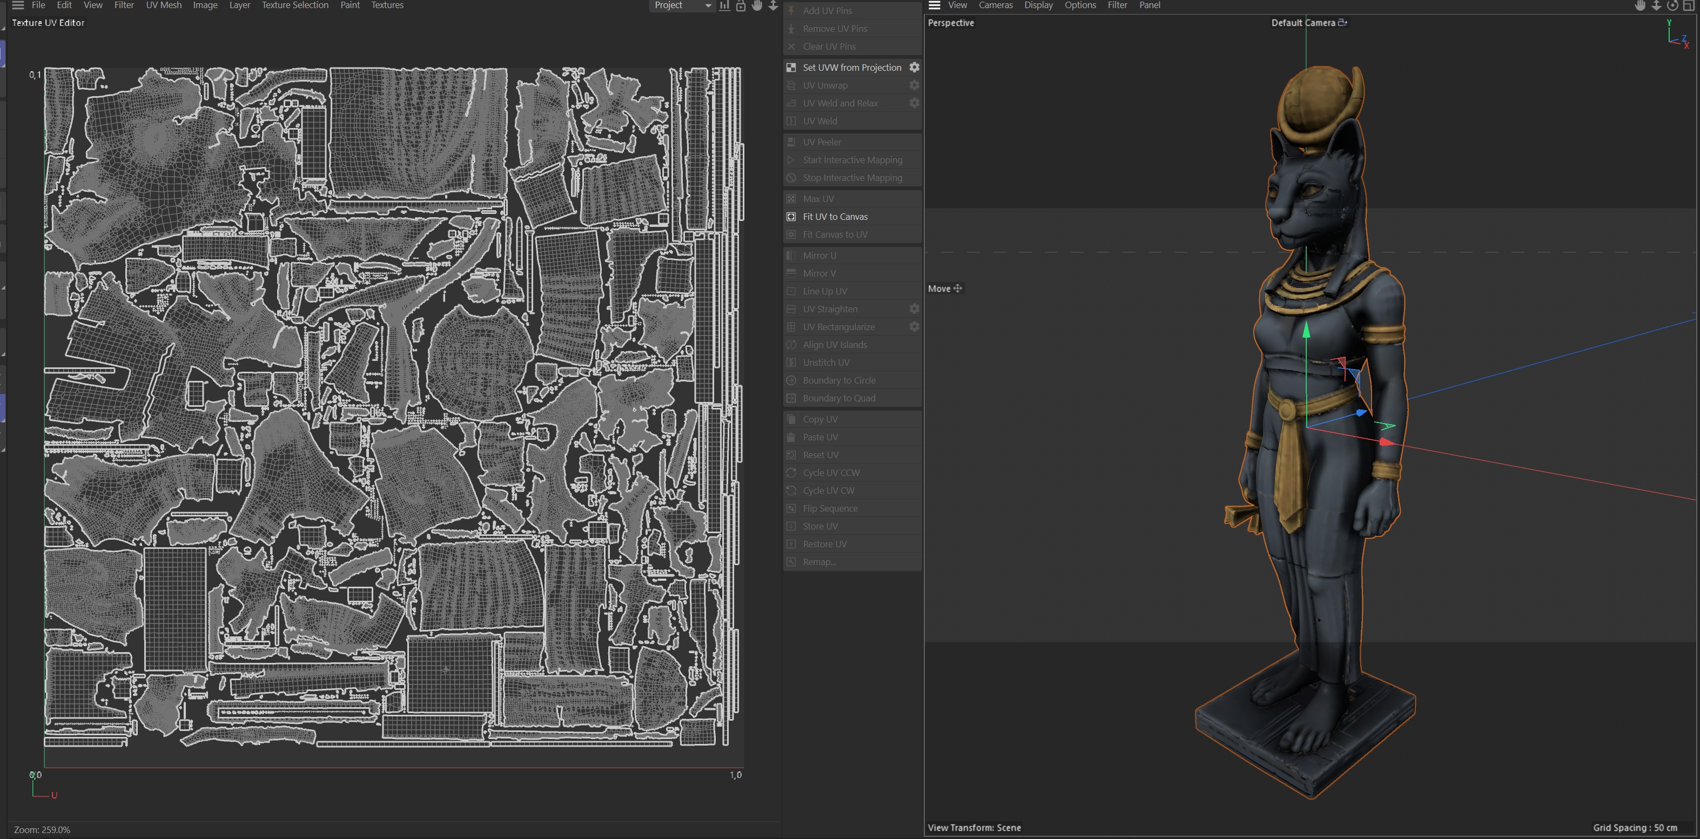Click the Fit UV to Canvas icon

coord(791,217)
